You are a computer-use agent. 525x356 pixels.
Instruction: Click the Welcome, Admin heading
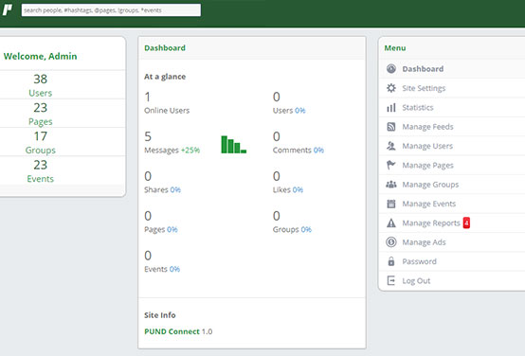coord(40,56)
